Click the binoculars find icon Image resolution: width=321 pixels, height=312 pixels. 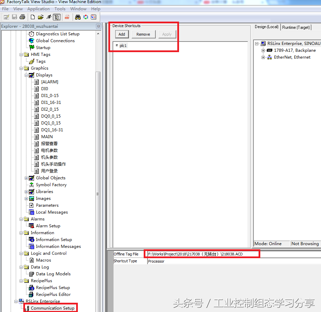(x=78, y=17)
